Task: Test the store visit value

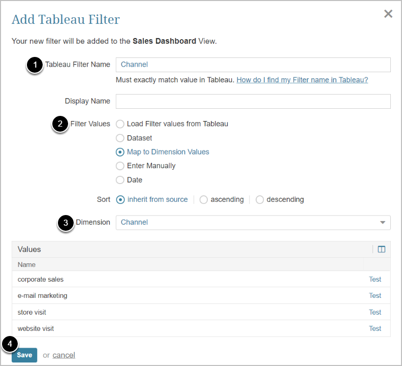Action: pos(375,312)
